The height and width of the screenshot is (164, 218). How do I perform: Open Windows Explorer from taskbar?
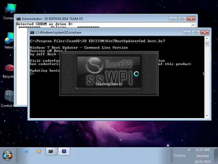(26, 151)
